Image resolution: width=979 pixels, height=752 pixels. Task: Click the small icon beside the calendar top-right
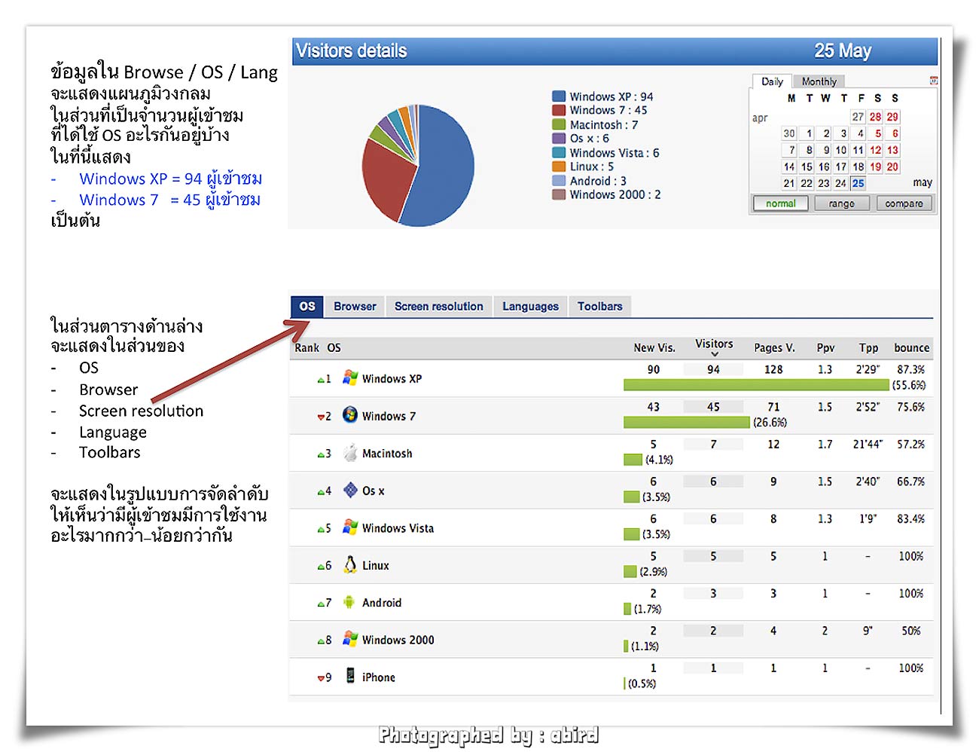click(x=934, y=81)
